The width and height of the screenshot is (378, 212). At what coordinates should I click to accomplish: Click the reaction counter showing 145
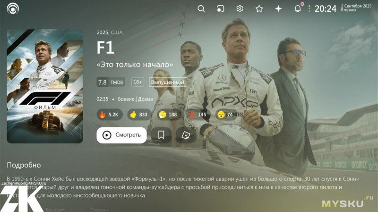[198, 114]
